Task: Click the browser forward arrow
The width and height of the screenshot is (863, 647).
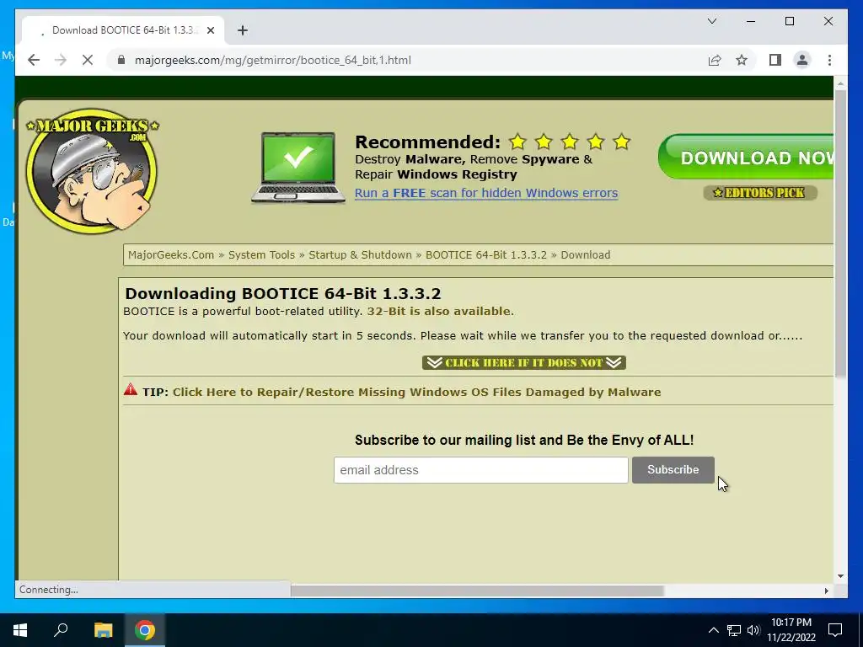Action: [x=61, y=60]
